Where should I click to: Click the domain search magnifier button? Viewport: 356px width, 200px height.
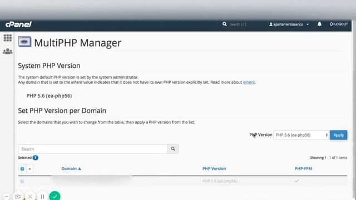[x=173, y=149]
